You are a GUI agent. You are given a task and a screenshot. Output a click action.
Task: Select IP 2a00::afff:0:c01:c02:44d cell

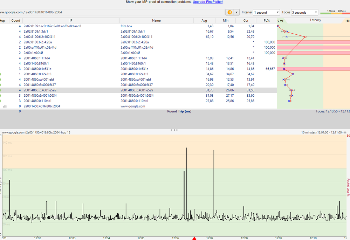coord(40,48)
